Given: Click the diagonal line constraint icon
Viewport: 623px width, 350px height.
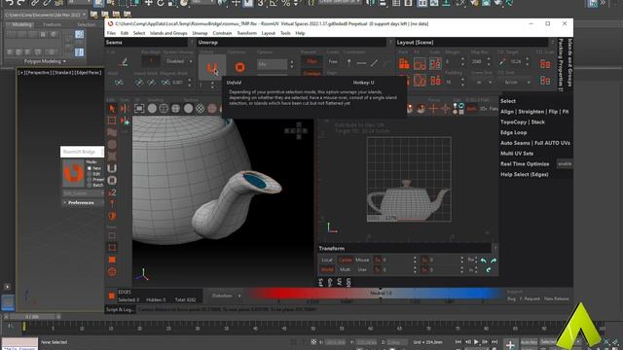Looking at the screenshot, I should point(374,62).
